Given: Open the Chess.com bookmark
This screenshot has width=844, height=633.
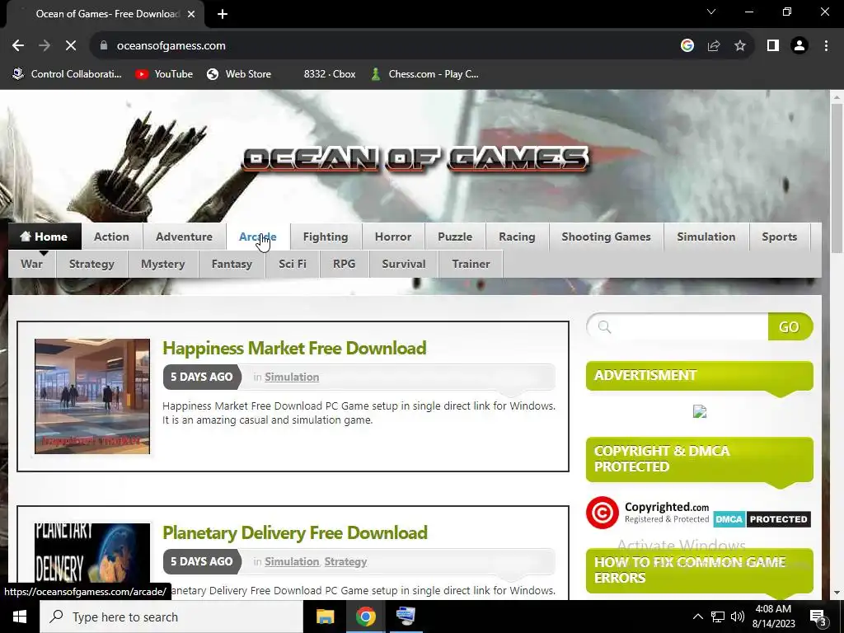Looking at the screenshot, I should tap(424, 74).
